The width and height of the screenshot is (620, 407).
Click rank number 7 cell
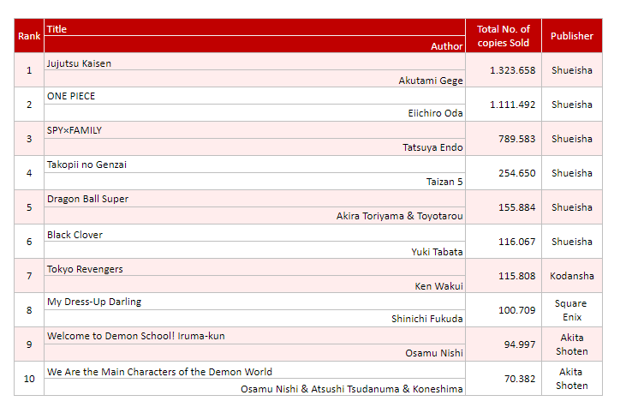point(29,276)
